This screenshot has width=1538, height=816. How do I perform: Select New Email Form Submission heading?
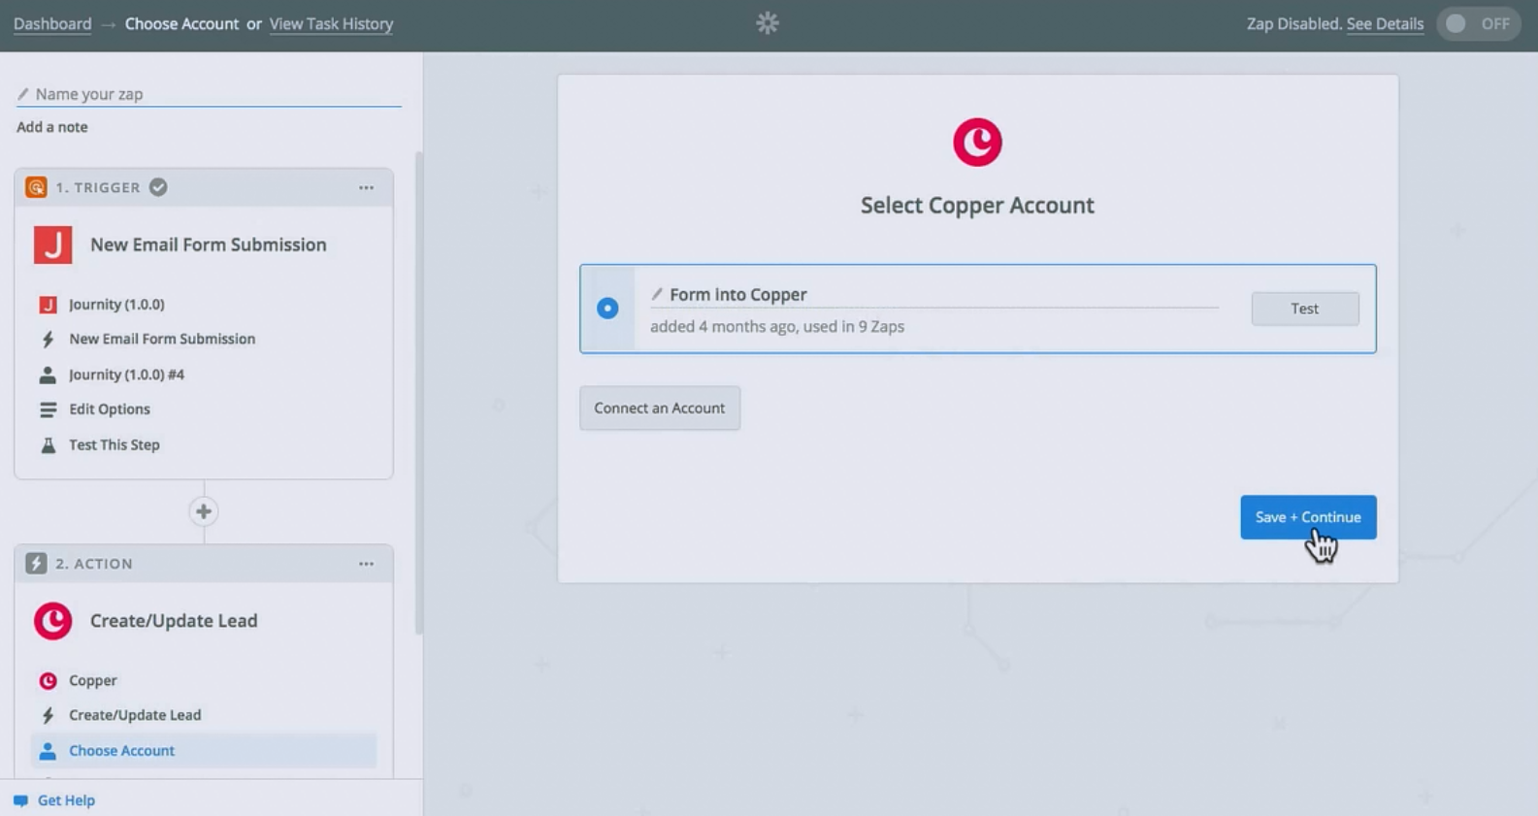pyautogui.click(x=209, y=245)
